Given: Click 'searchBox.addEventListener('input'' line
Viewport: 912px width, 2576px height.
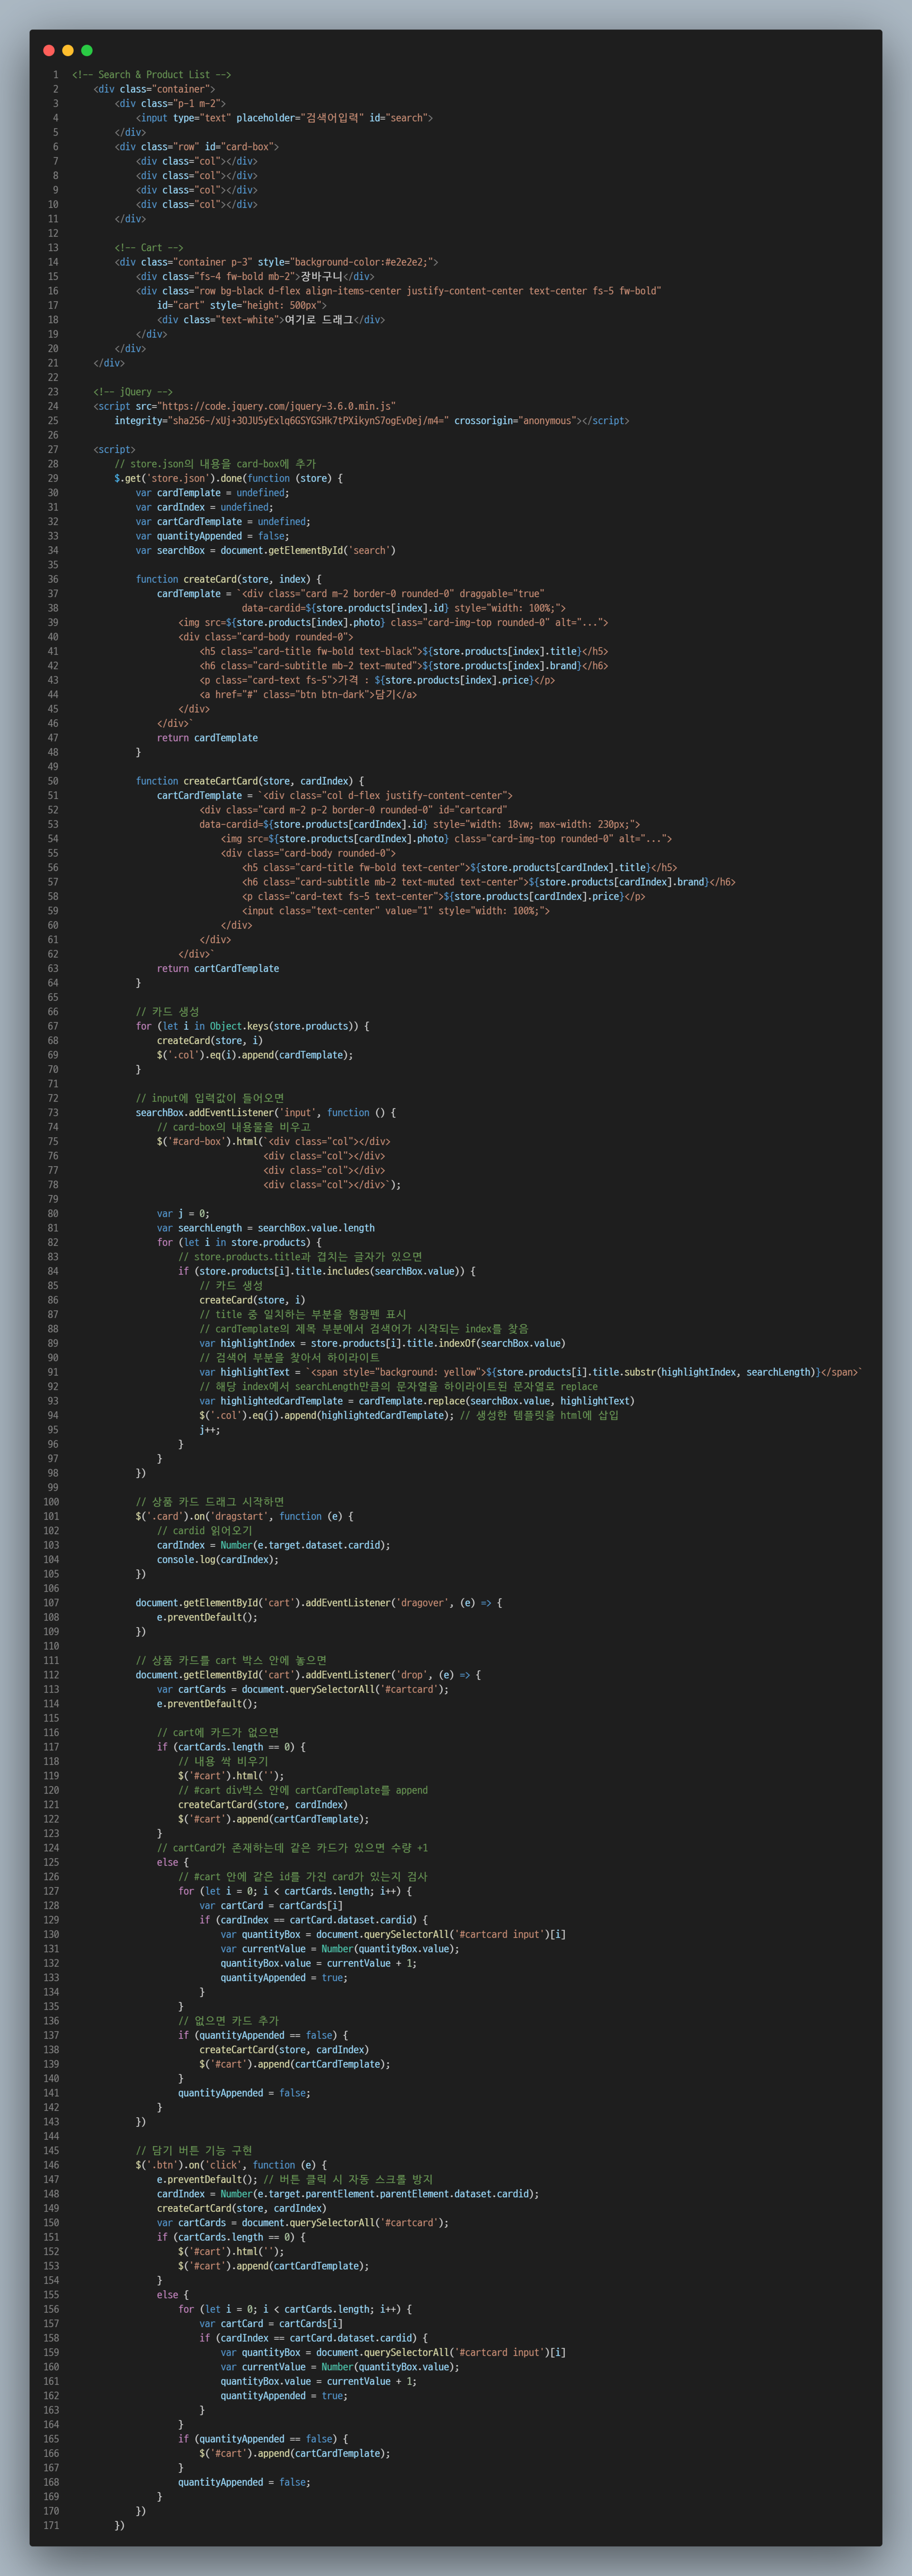Looking at the screenshot, I should (x=265, y=1113).
